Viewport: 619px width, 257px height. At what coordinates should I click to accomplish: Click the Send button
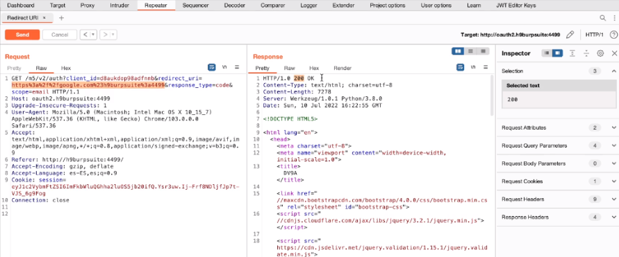pos(22,35)
